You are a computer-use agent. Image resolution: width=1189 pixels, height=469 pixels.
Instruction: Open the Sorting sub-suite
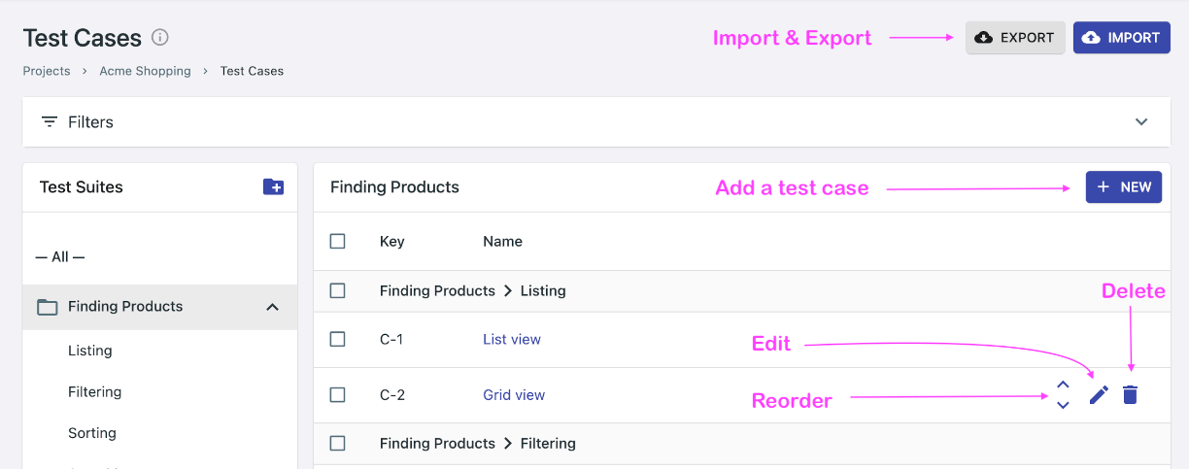tap(92, 433)
